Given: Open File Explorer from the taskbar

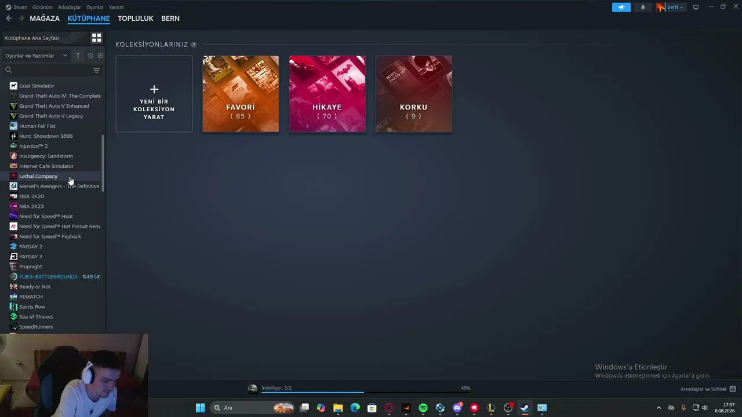Looking at the screenshot, I should (x=338, y=408).
